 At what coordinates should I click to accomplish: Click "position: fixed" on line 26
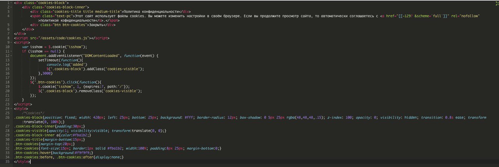pos(60,117)
